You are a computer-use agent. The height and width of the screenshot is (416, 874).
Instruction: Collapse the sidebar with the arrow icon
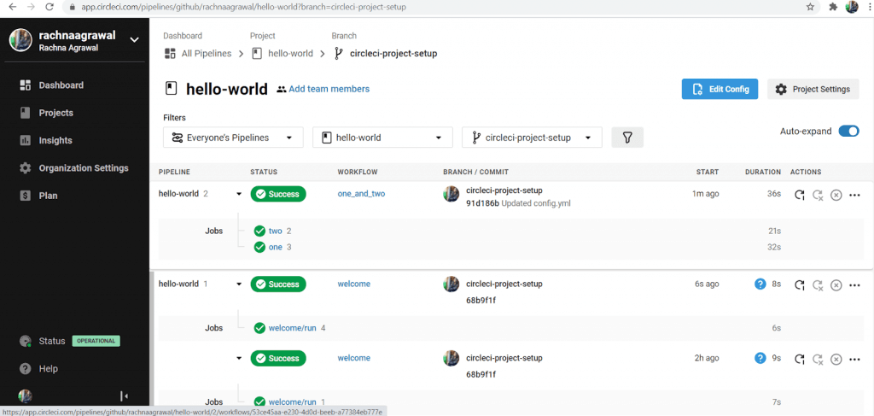click(125, 395)
